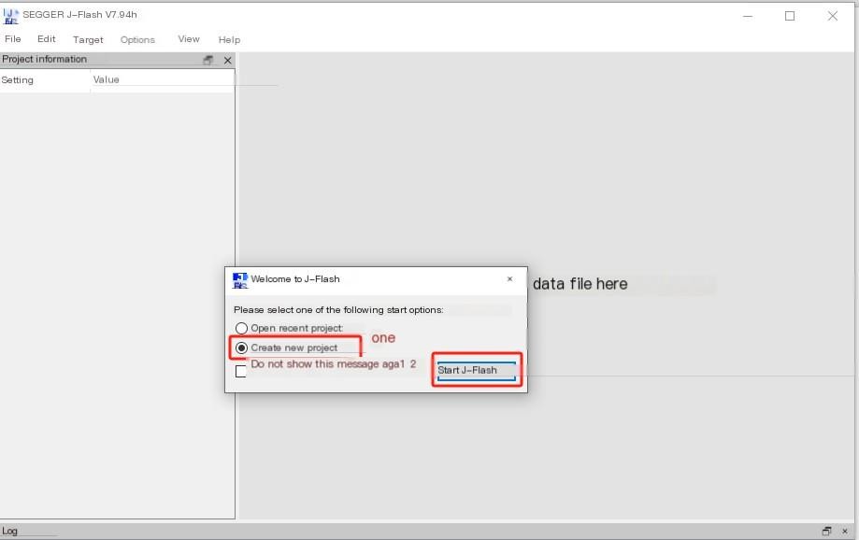859x540 pixels.
Task: Open the View menu
Action: coord(189,39)
